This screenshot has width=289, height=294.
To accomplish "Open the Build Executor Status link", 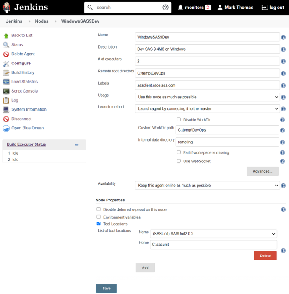I will [26, 144].
